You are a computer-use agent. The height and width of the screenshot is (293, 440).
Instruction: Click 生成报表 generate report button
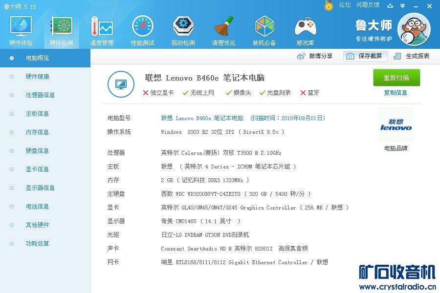point(411,56)
